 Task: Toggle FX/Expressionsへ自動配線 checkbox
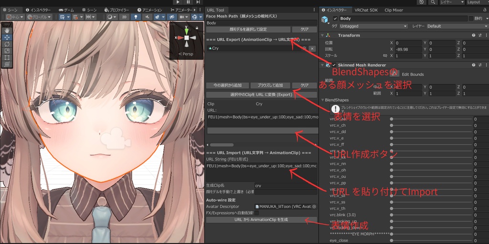(x=256, y=213)
